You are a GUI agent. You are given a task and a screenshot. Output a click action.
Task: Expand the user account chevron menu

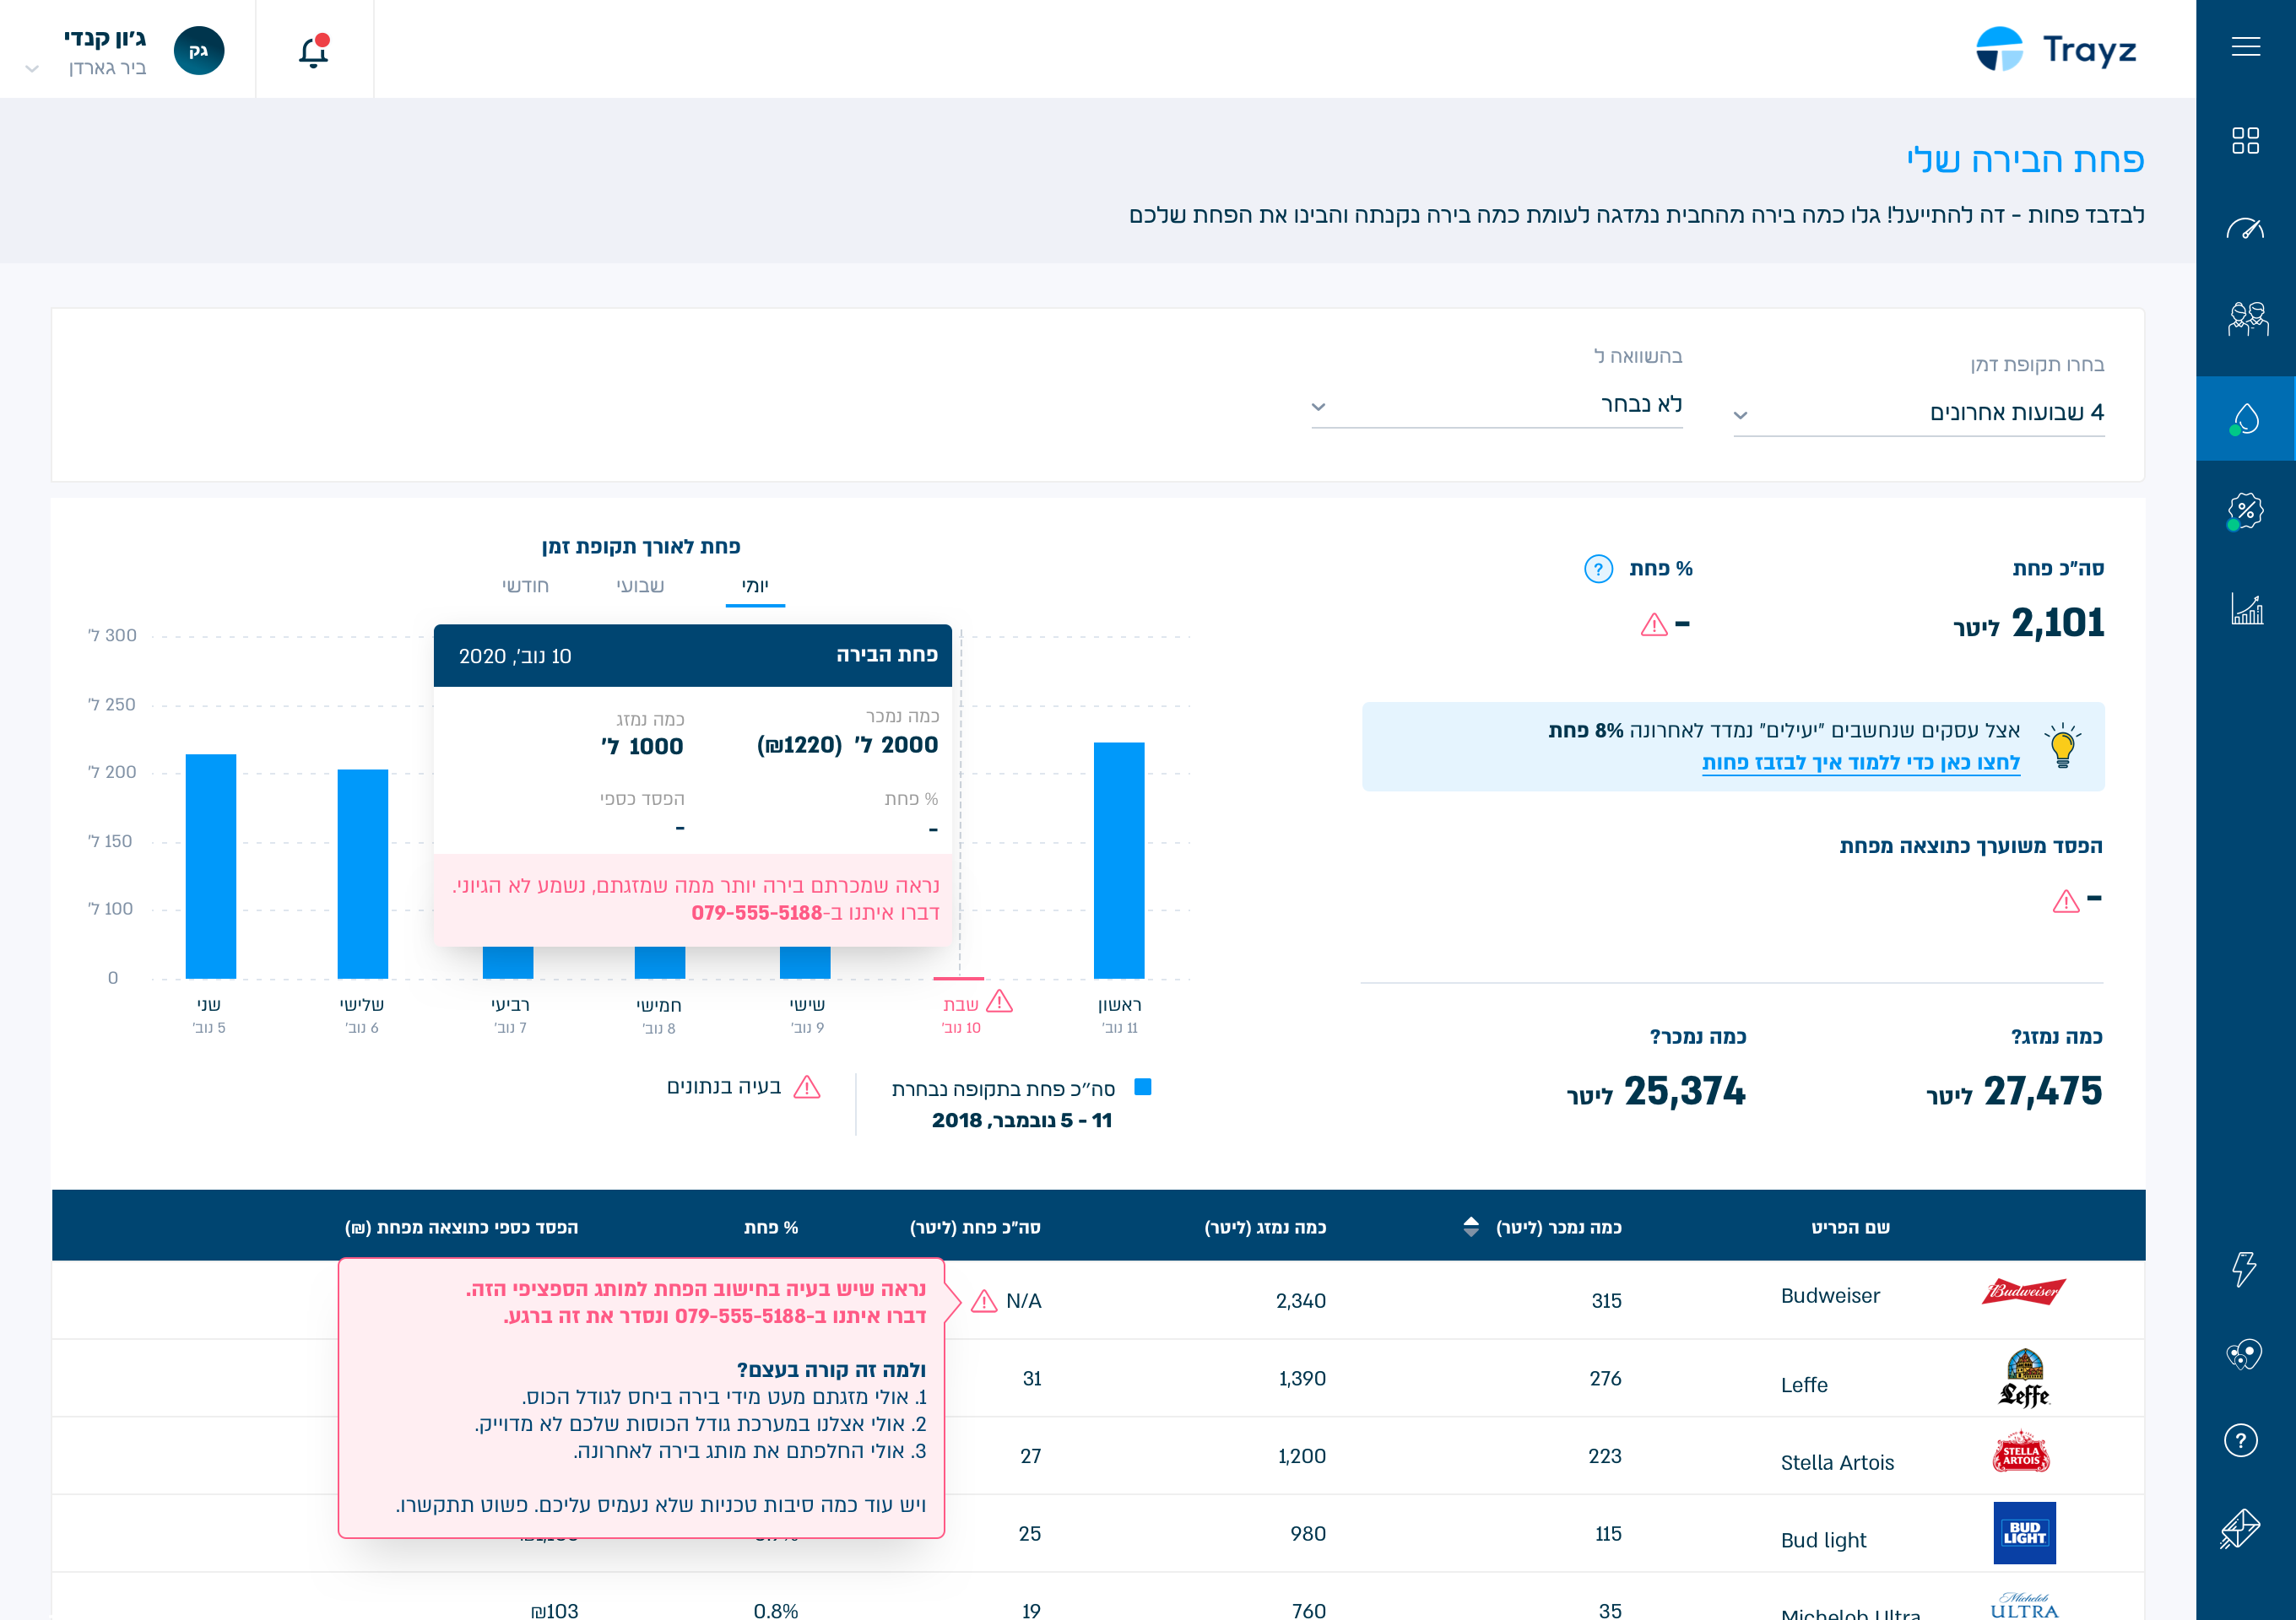(x=31, y=69)
